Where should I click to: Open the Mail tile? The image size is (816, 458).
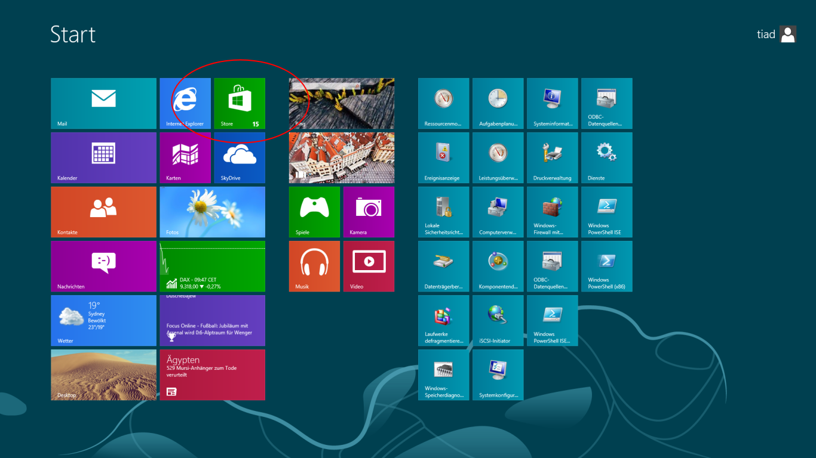103,103
